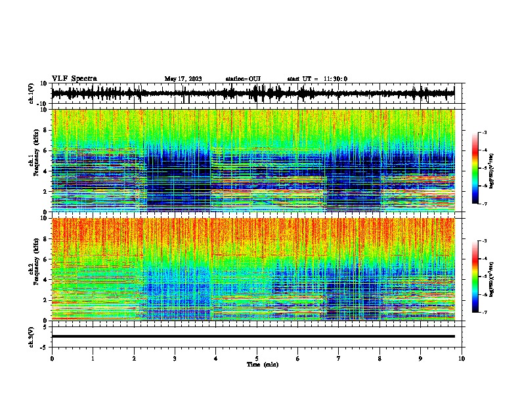Click tick label "1" on the Time axis
520x402 pixels.
[x=93, y=359]
